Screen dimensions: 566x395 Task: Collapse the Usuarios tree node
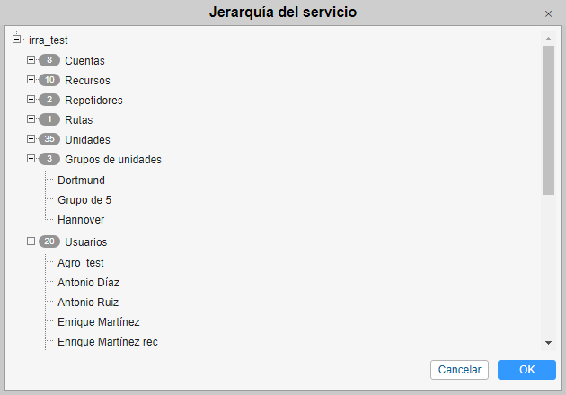pos(31,241)
